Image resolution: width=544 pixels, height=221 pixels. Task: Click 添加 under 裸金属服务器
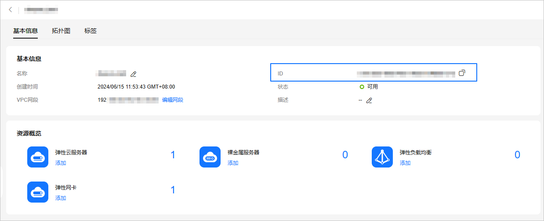(x=233, y=163)
